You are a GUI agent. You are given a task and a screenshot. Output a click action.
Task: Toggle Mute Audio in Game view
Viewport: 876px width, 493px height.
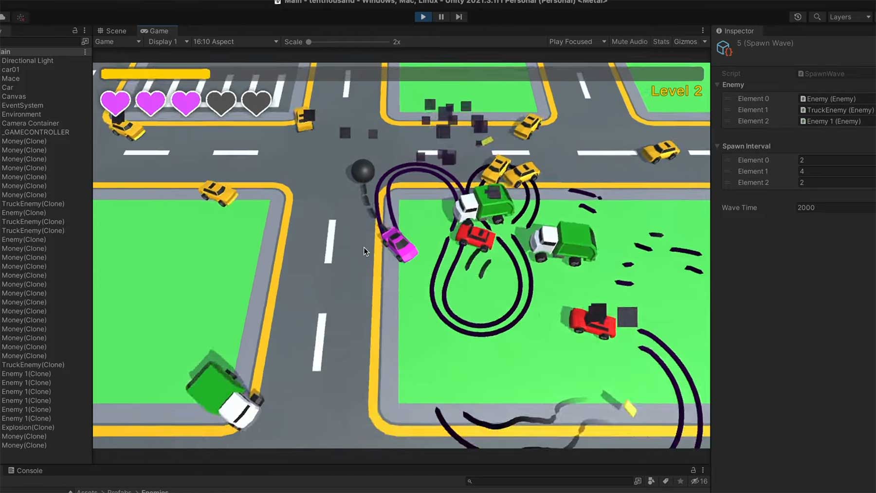629,42
